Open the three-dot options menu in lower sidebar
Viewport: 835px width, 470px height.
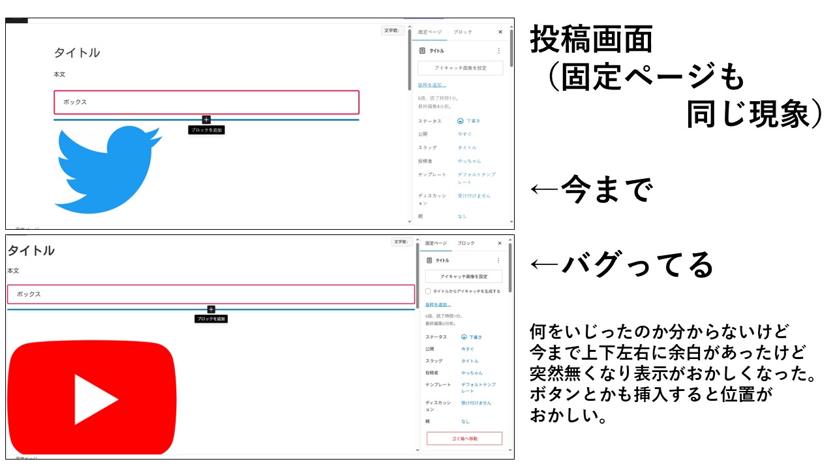pyautogui.click(x=498, y=260)
